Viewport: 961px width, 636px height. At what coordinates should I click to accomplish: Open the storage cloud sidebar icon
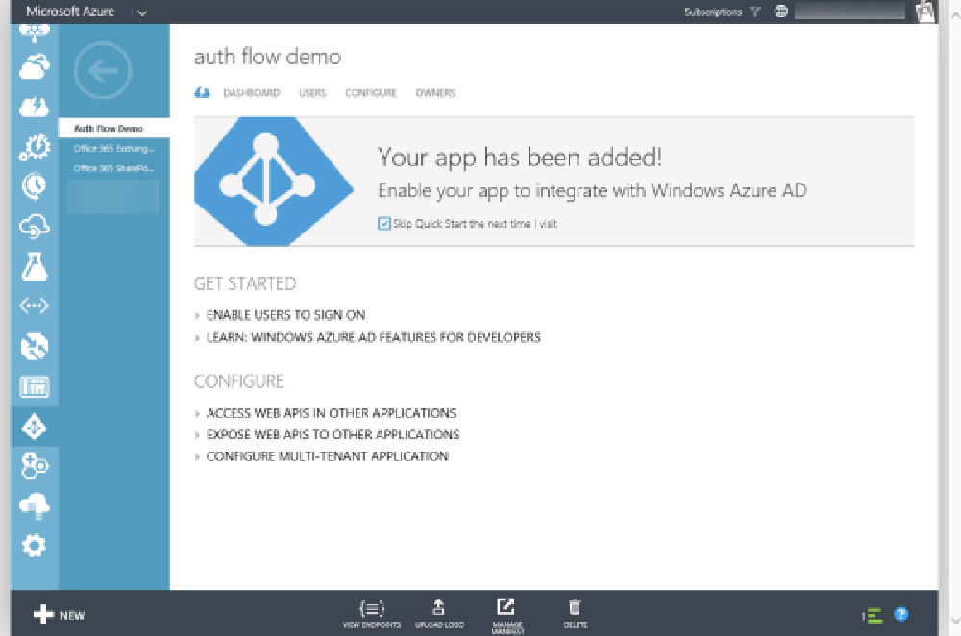34,506
